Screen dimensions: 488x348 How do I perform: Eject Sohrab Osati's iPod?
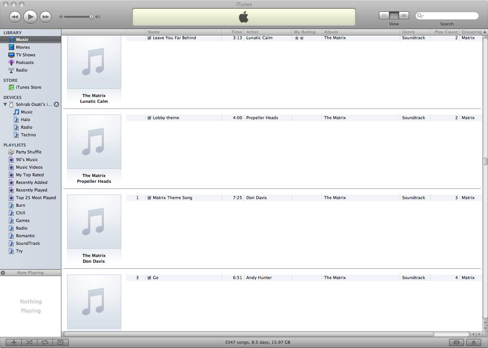tap(56, 104)
